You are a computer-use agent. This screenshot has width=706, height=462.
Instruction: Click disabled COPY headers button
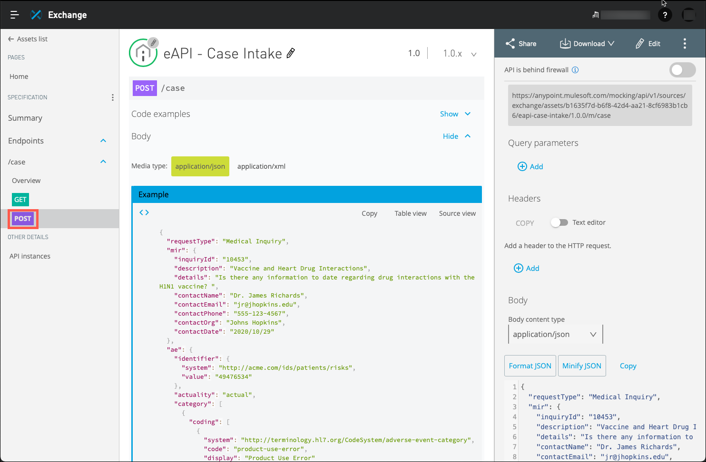tap(525, 223)
